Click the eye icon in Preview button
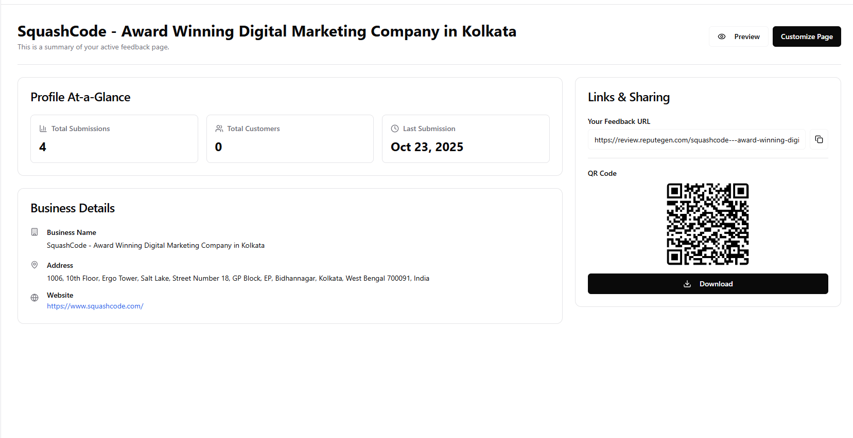The height and width of the screenshot is (438, 853). click(x=722, y=36)
